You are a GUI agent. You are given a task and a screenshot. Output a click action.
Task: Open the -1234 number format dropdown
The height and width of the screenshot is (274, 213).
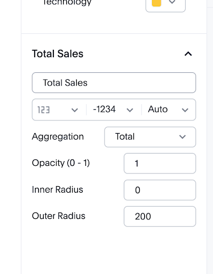(114, 110)
